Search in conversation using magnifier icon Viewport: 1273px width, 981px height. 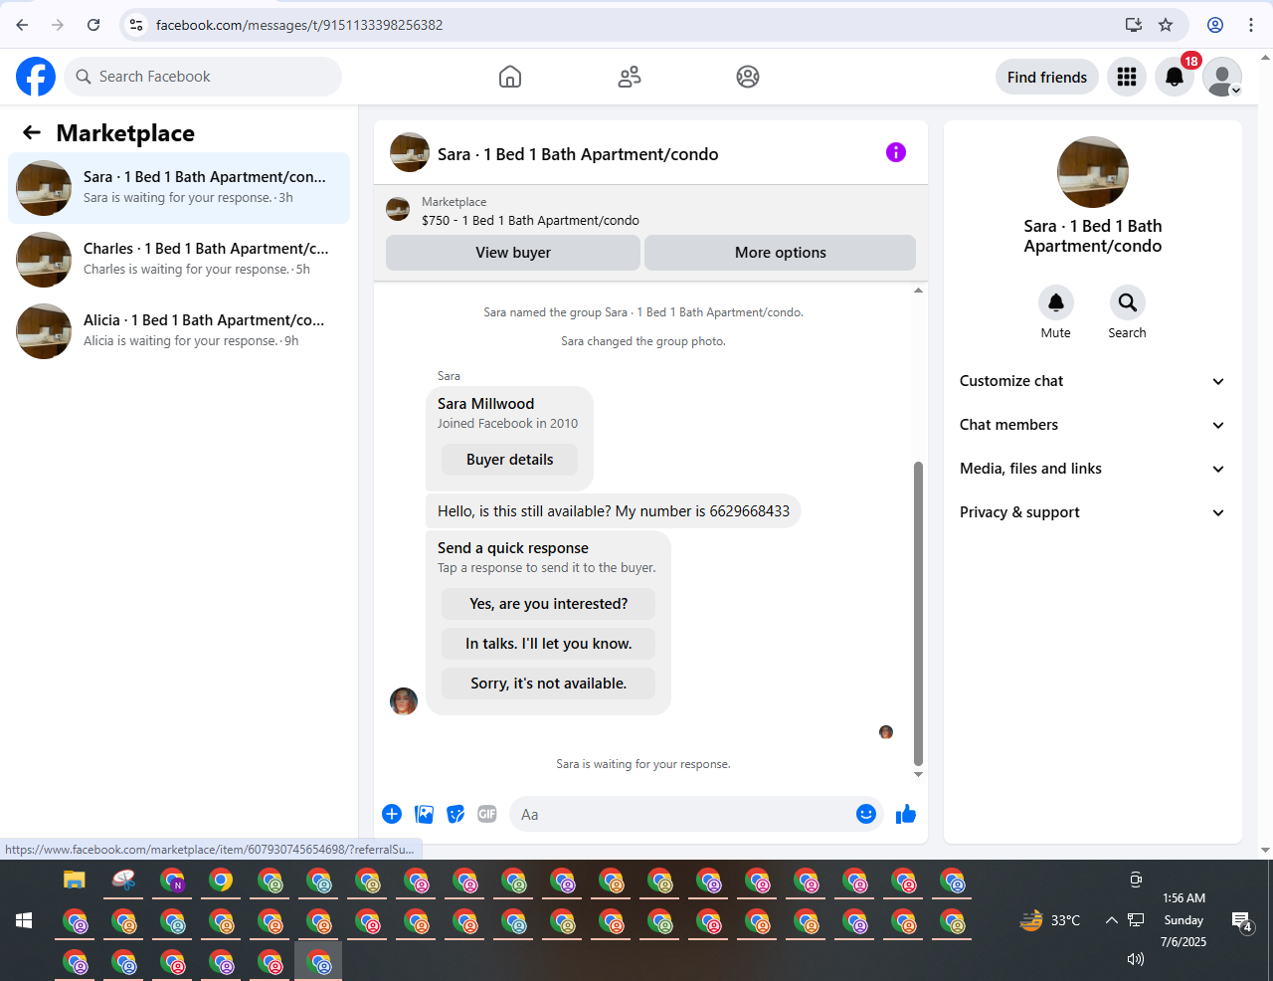tap(1128, 302)
